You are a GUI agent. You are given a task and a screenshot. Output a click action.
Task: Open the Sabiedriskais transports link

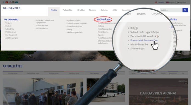tap(77, 23)
